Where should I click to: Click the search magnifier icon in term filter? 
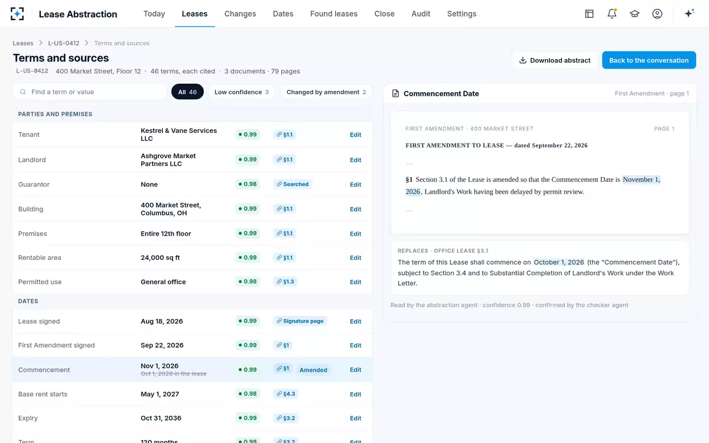click(x=23, y=92)
